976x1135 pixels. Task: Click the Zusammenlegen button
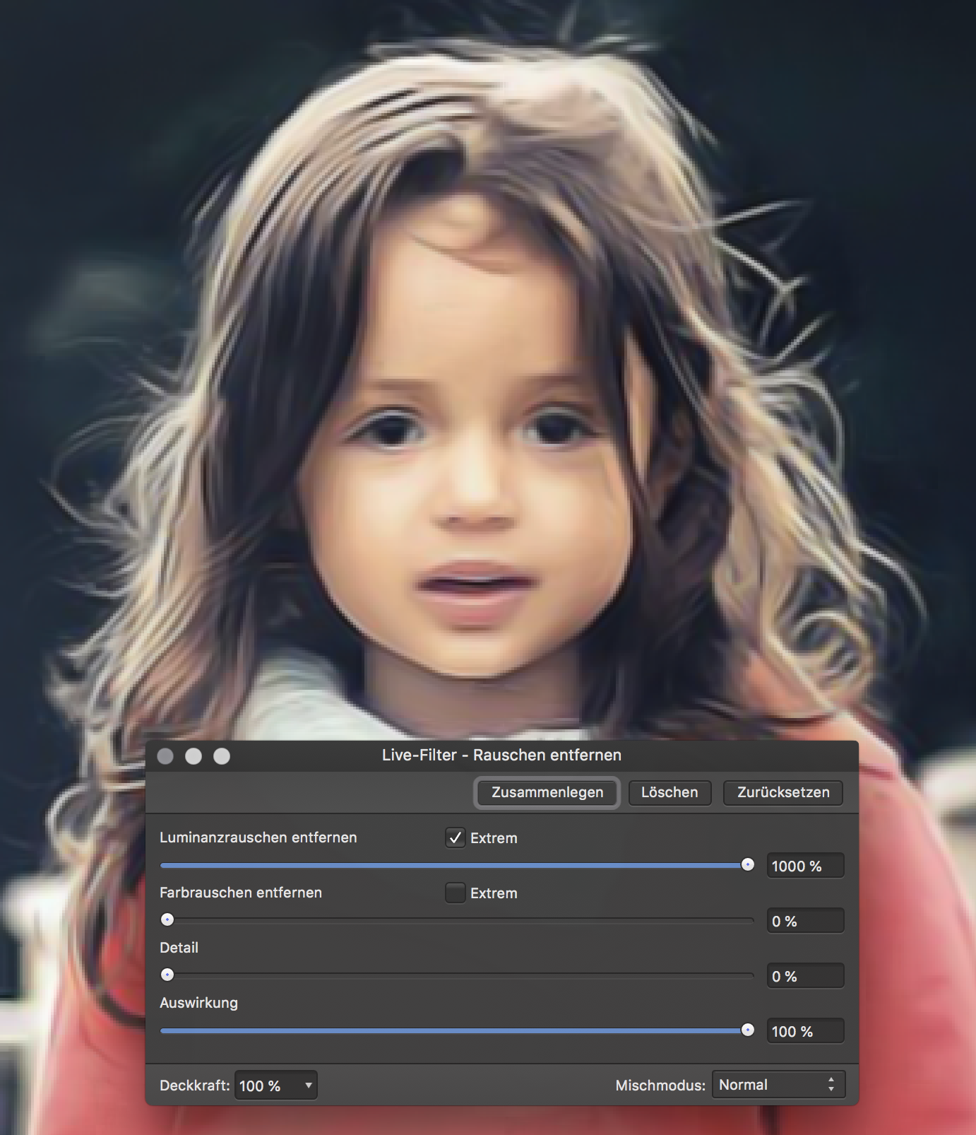coord(547,792)
